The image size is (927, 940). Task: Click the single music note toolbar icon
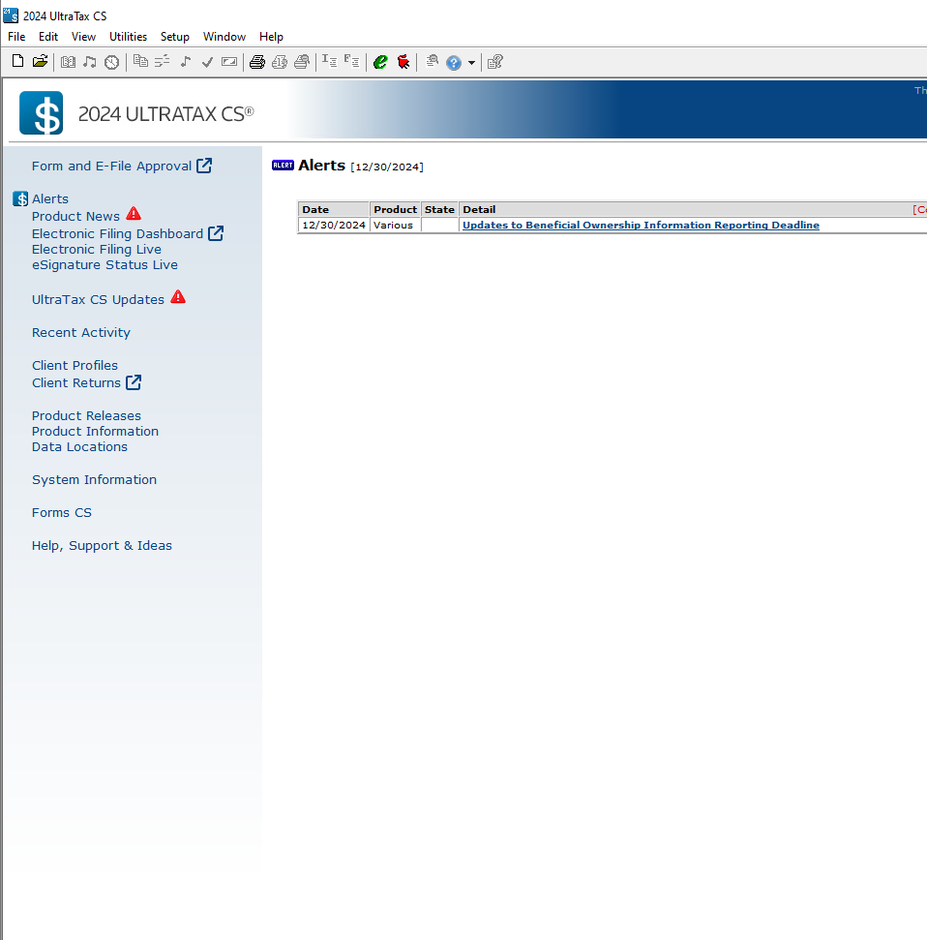coord(186,62)
